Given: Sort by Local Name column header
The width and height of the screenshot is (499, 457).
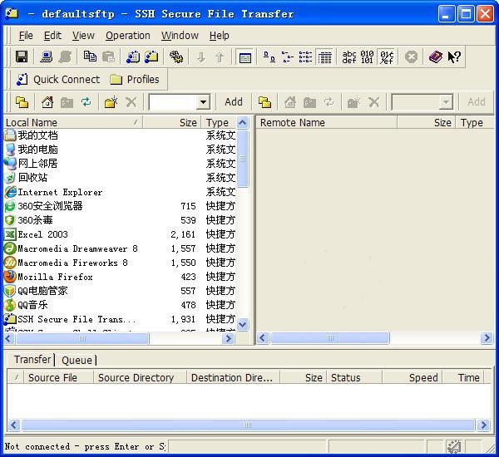Looking at the screenshot, I should [73, 122].
